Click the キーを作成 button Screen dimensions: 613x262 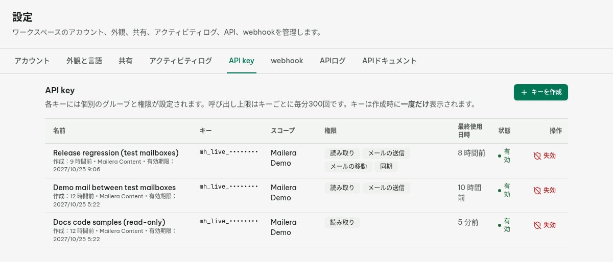541,92
